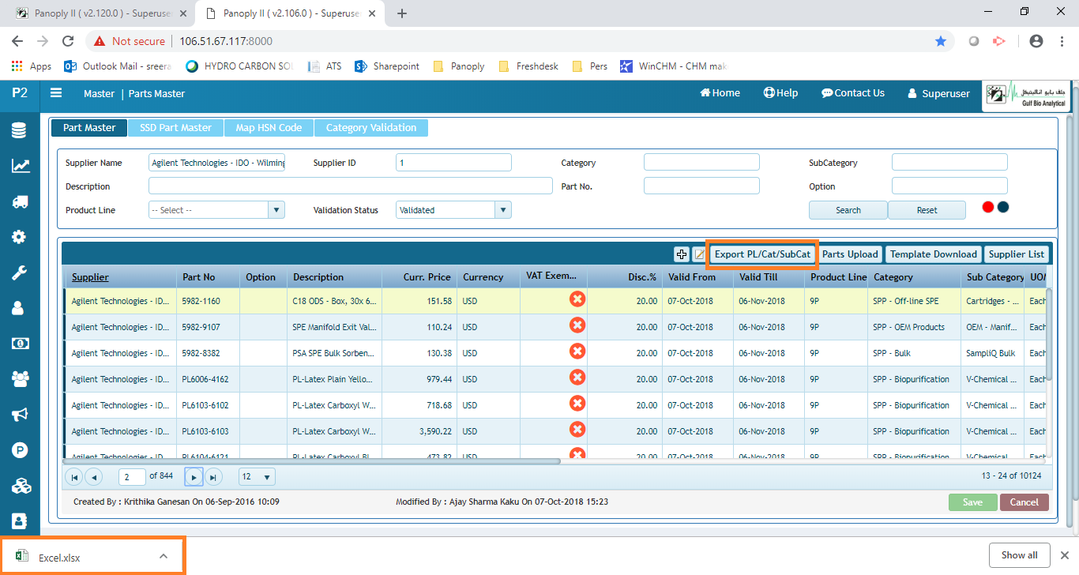
Task: Open the money bill sidebar icon
Action: click(x=20, y=344)
